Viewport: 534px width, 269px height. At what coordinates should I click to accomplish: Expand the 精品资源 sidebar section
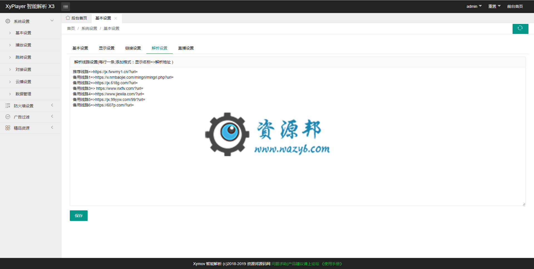coord(52,128)
